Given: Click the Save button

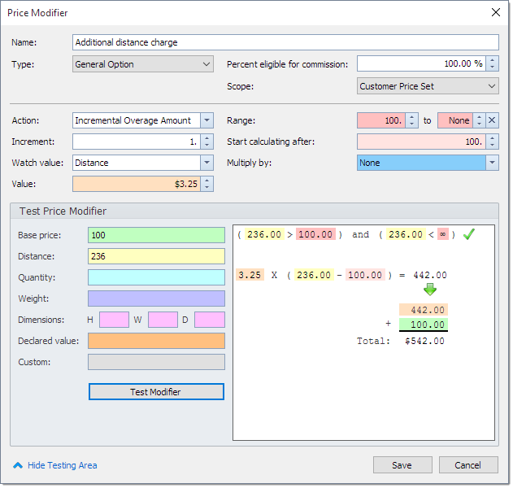Looking at the screenshot, I should tap(402, 465).
